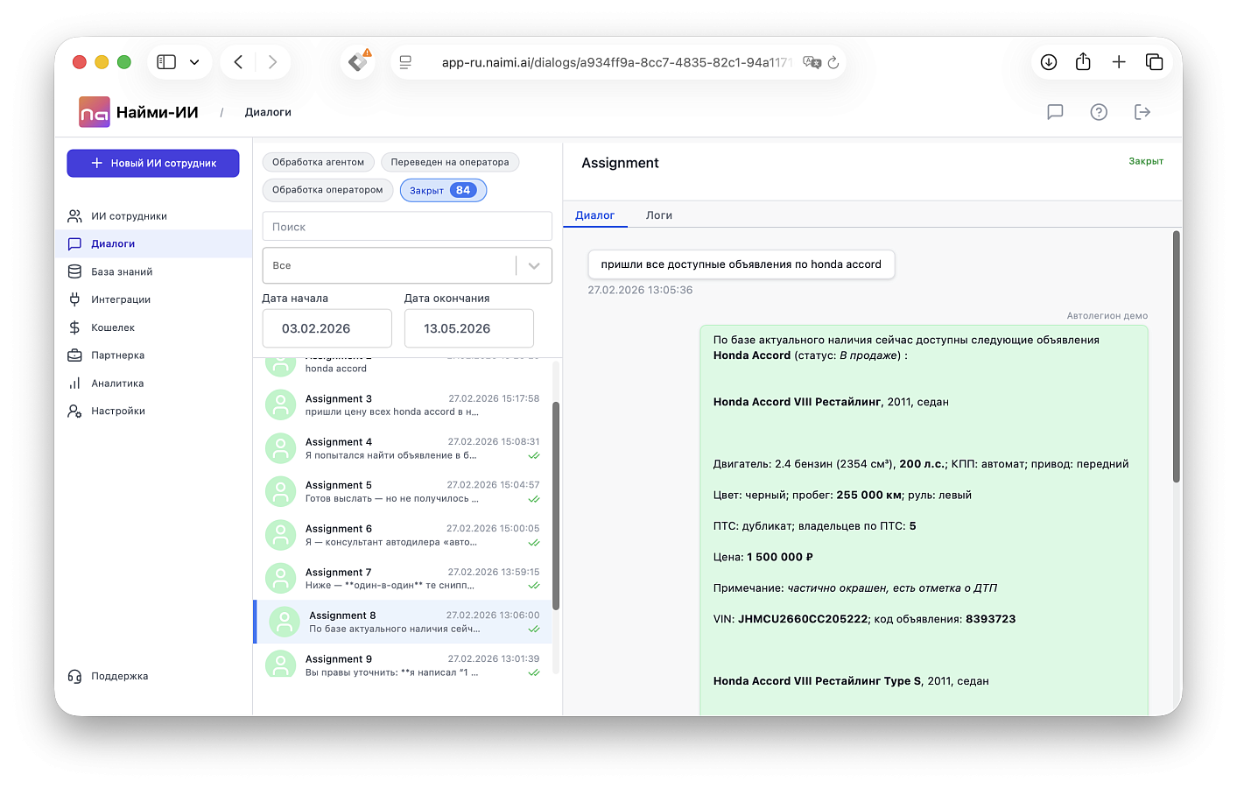Open the Диалоги menu item
1237x788 pixels.
click(154, 244)
